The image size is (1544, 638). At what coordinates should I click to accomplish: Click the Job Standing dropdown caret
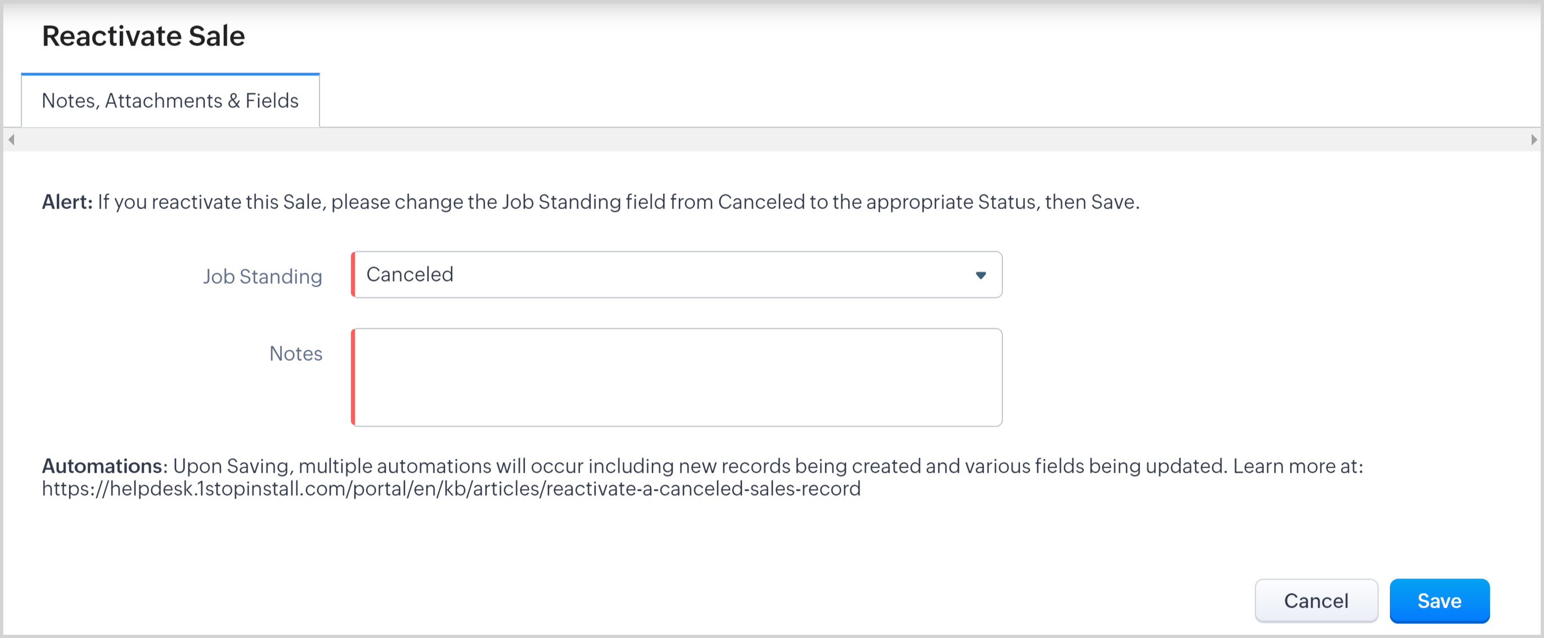[x=980, y=275]
